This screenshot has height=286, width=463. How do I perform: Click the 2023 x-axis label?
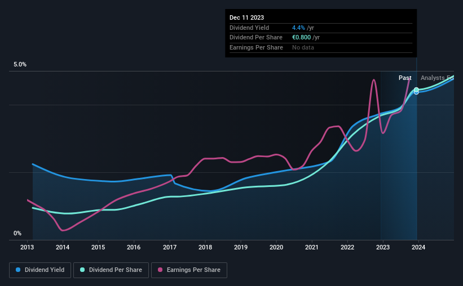383,247
